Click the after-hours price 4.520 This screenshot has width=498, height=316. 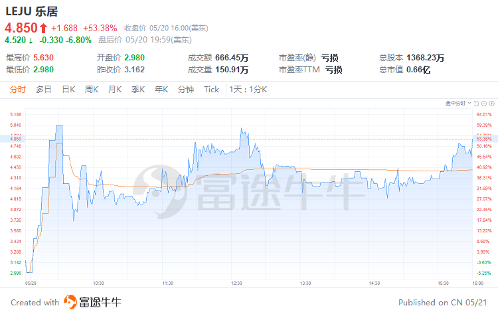(15, 40)
